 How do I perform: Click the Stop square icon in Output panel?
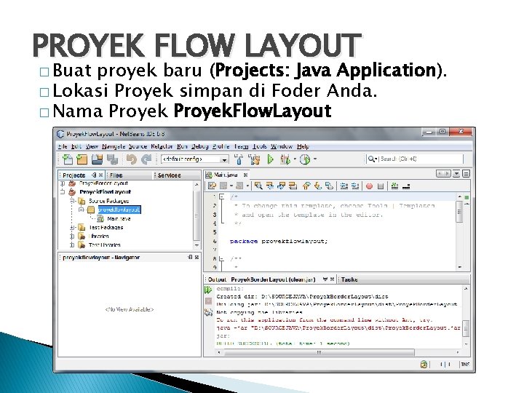coord(208,301)
